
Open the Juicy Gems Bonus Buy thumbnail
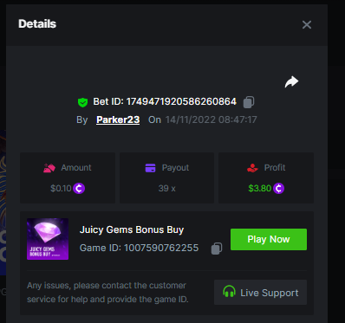tap(48, 239)
